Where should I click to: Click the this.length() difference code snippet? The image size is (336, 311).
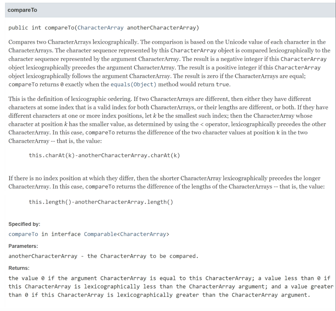(101, 202)
